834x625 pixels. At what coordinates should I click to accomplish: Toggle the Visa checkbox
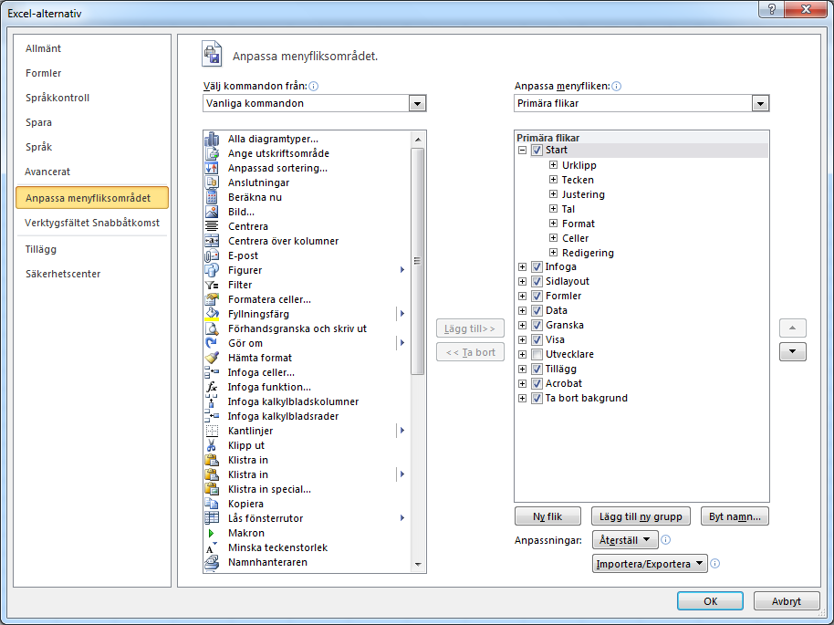coord(537,340)
